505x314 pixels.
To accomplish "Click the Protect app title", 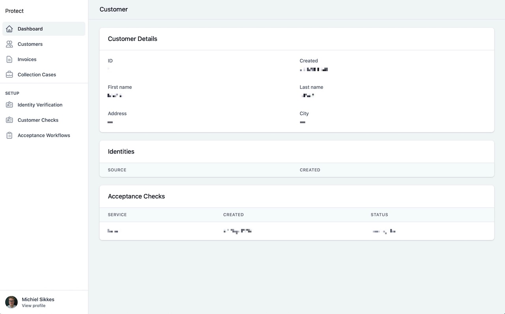I will (x=15, y=11).
